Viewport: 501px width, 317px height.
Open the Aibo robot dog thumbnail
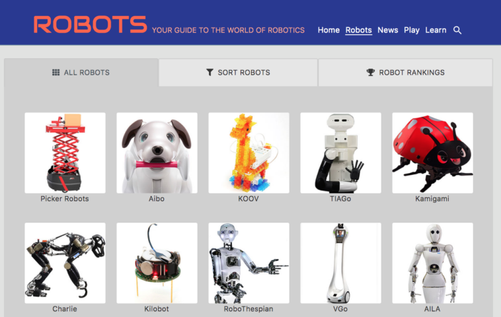coord(157,153)
